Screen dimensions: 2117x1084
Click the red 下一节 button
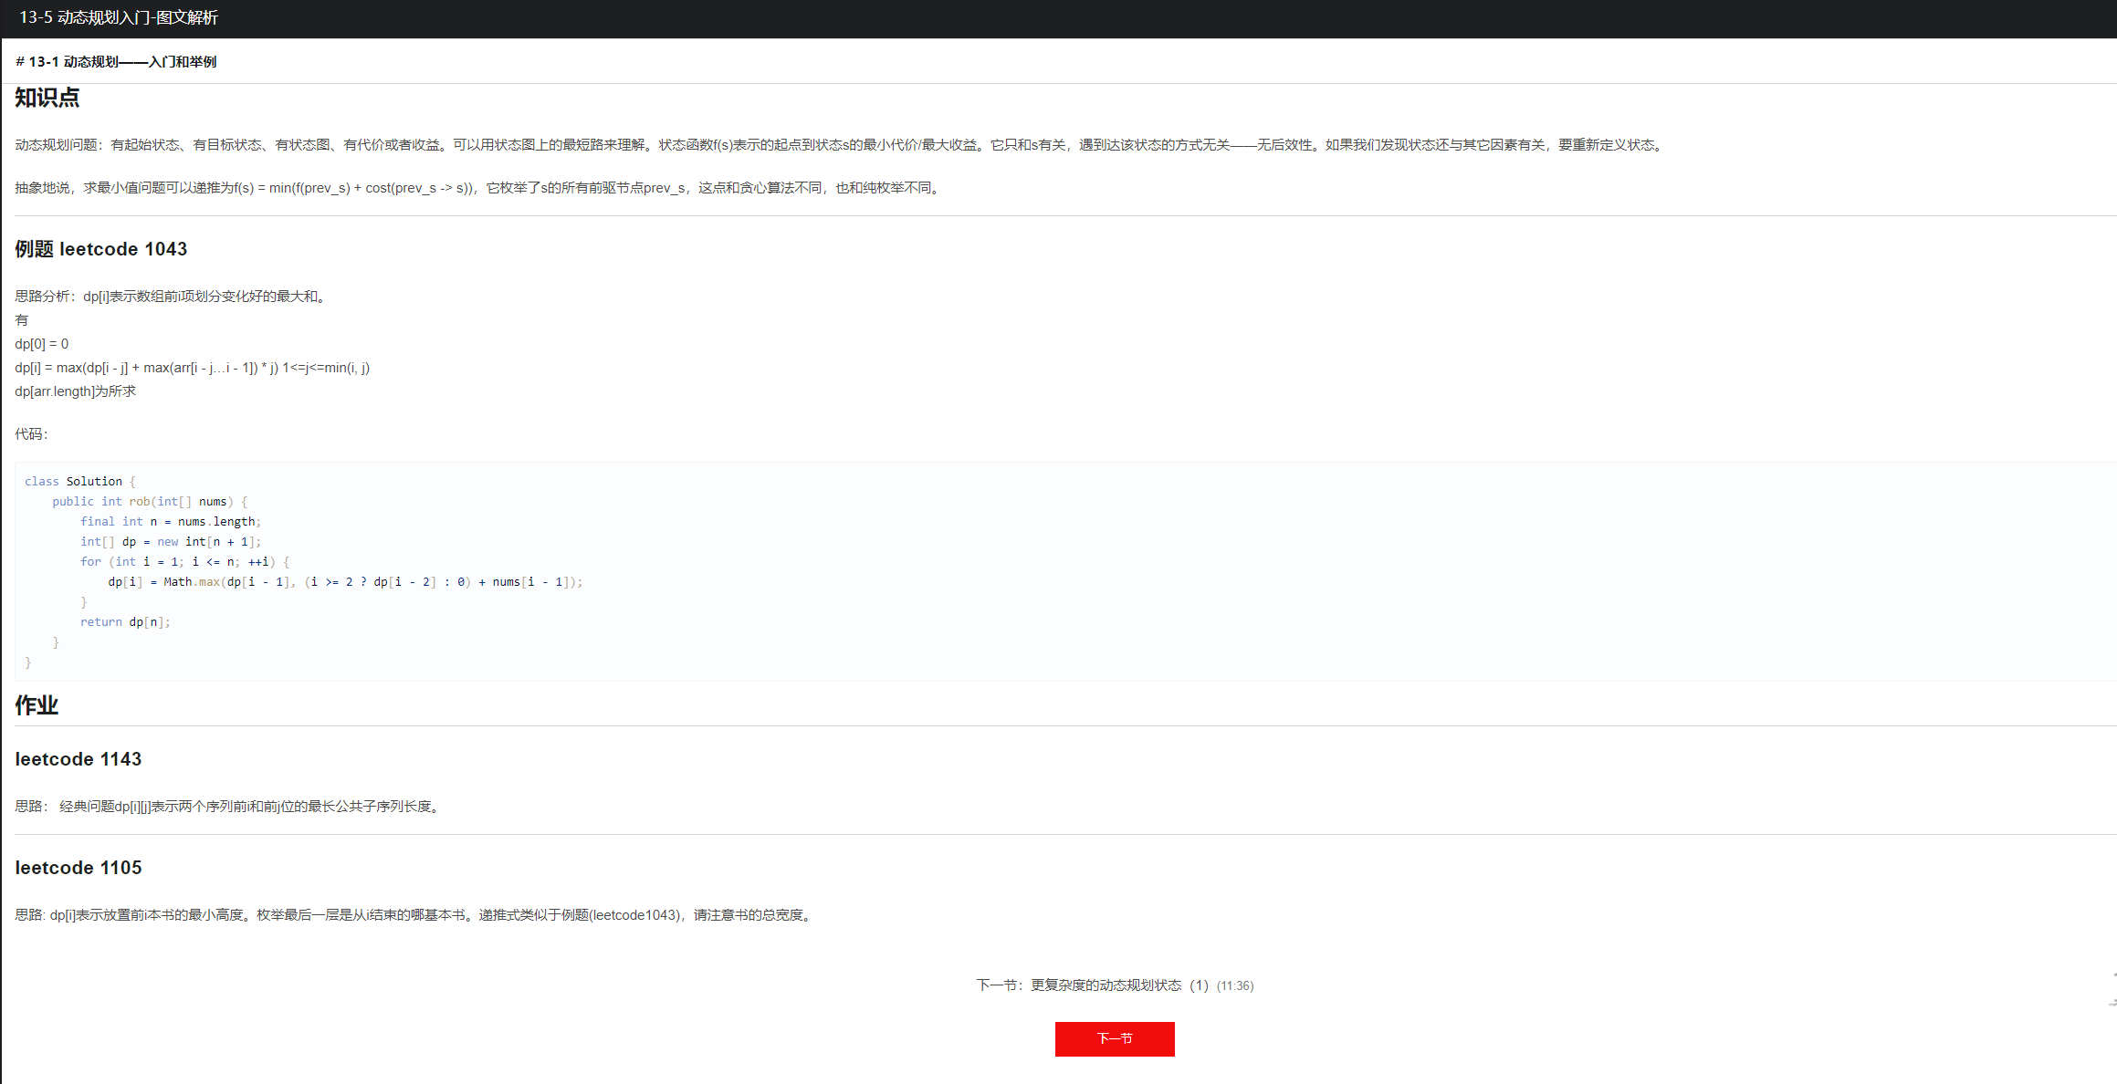point(1114,1038)
